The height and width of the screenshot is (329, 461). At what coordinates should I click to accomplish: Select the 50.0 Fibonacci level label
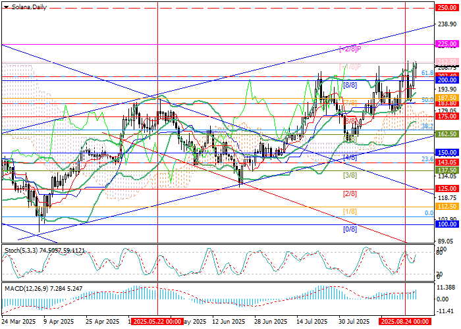(427, 100)
